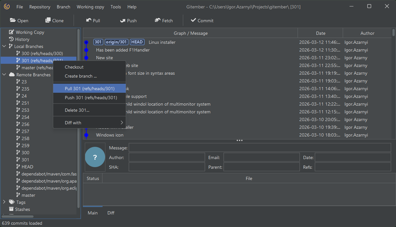Switch to the Diff tab
The width and height of the screenshot is (396, 227).
[111, 213]
